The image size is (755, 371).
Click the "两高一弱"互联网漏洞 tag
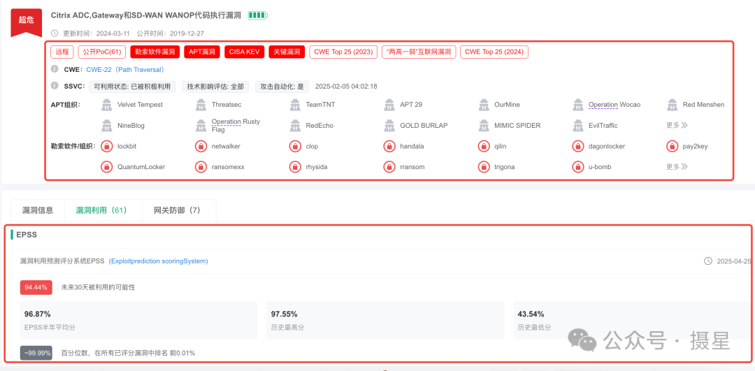(419, 52)
